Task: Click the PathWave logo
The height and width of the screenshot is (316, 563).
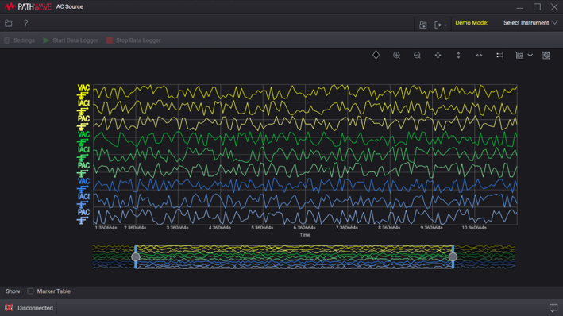Action: coord(29,6)
